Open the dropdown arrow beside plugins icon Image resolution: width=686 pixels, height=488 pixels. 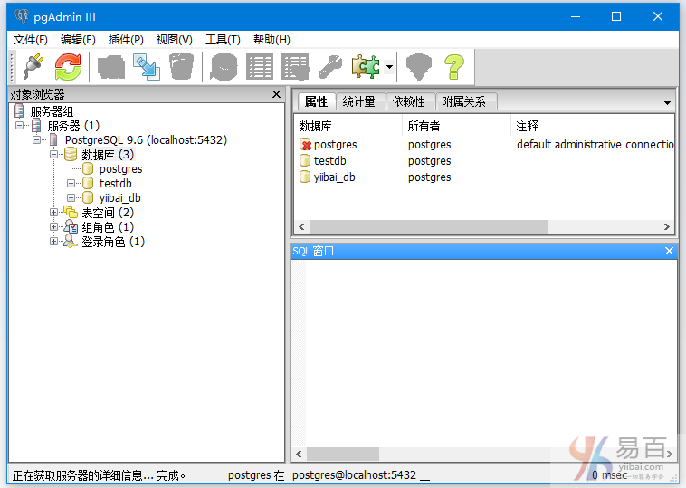(389, 67)
